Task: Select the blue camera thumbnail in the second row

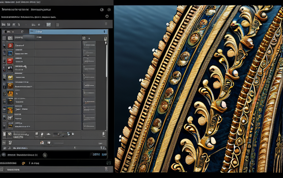Action: click(x=10, y=53)
